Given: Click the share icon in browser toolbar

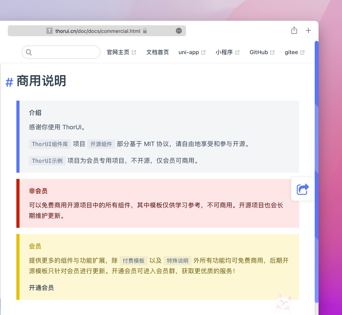Looking at the screenshot, I should point(294,30).
